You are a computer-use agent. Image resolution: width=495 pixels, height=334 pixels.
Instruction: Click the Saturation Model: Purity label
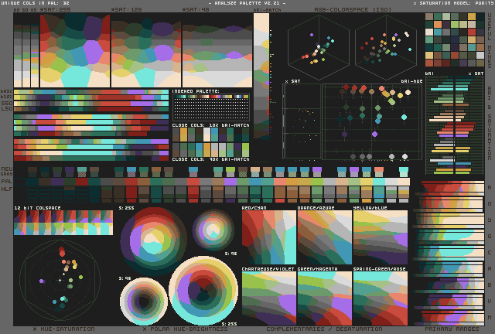click(453, 3)
